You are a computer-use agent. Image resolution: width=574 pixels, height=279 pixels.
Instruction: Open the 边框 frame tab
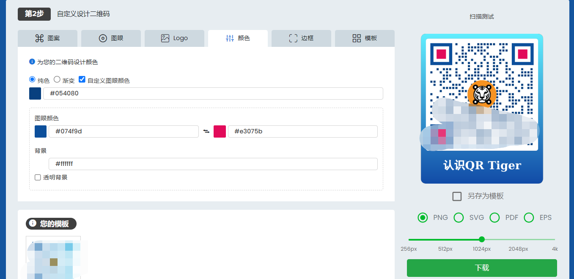point(301,38)
